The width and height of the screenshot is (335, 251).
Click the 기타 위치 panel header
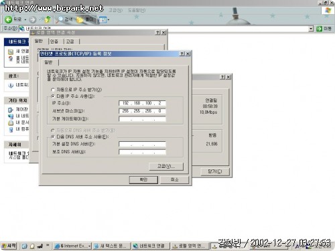point(17,100)
